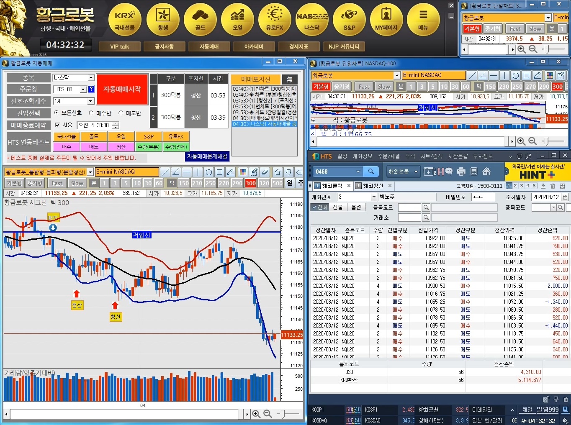Toggle 기본형 mode in NASDAQ-100 chart window
Screen dimensions: 571x425
click(321, 87)
